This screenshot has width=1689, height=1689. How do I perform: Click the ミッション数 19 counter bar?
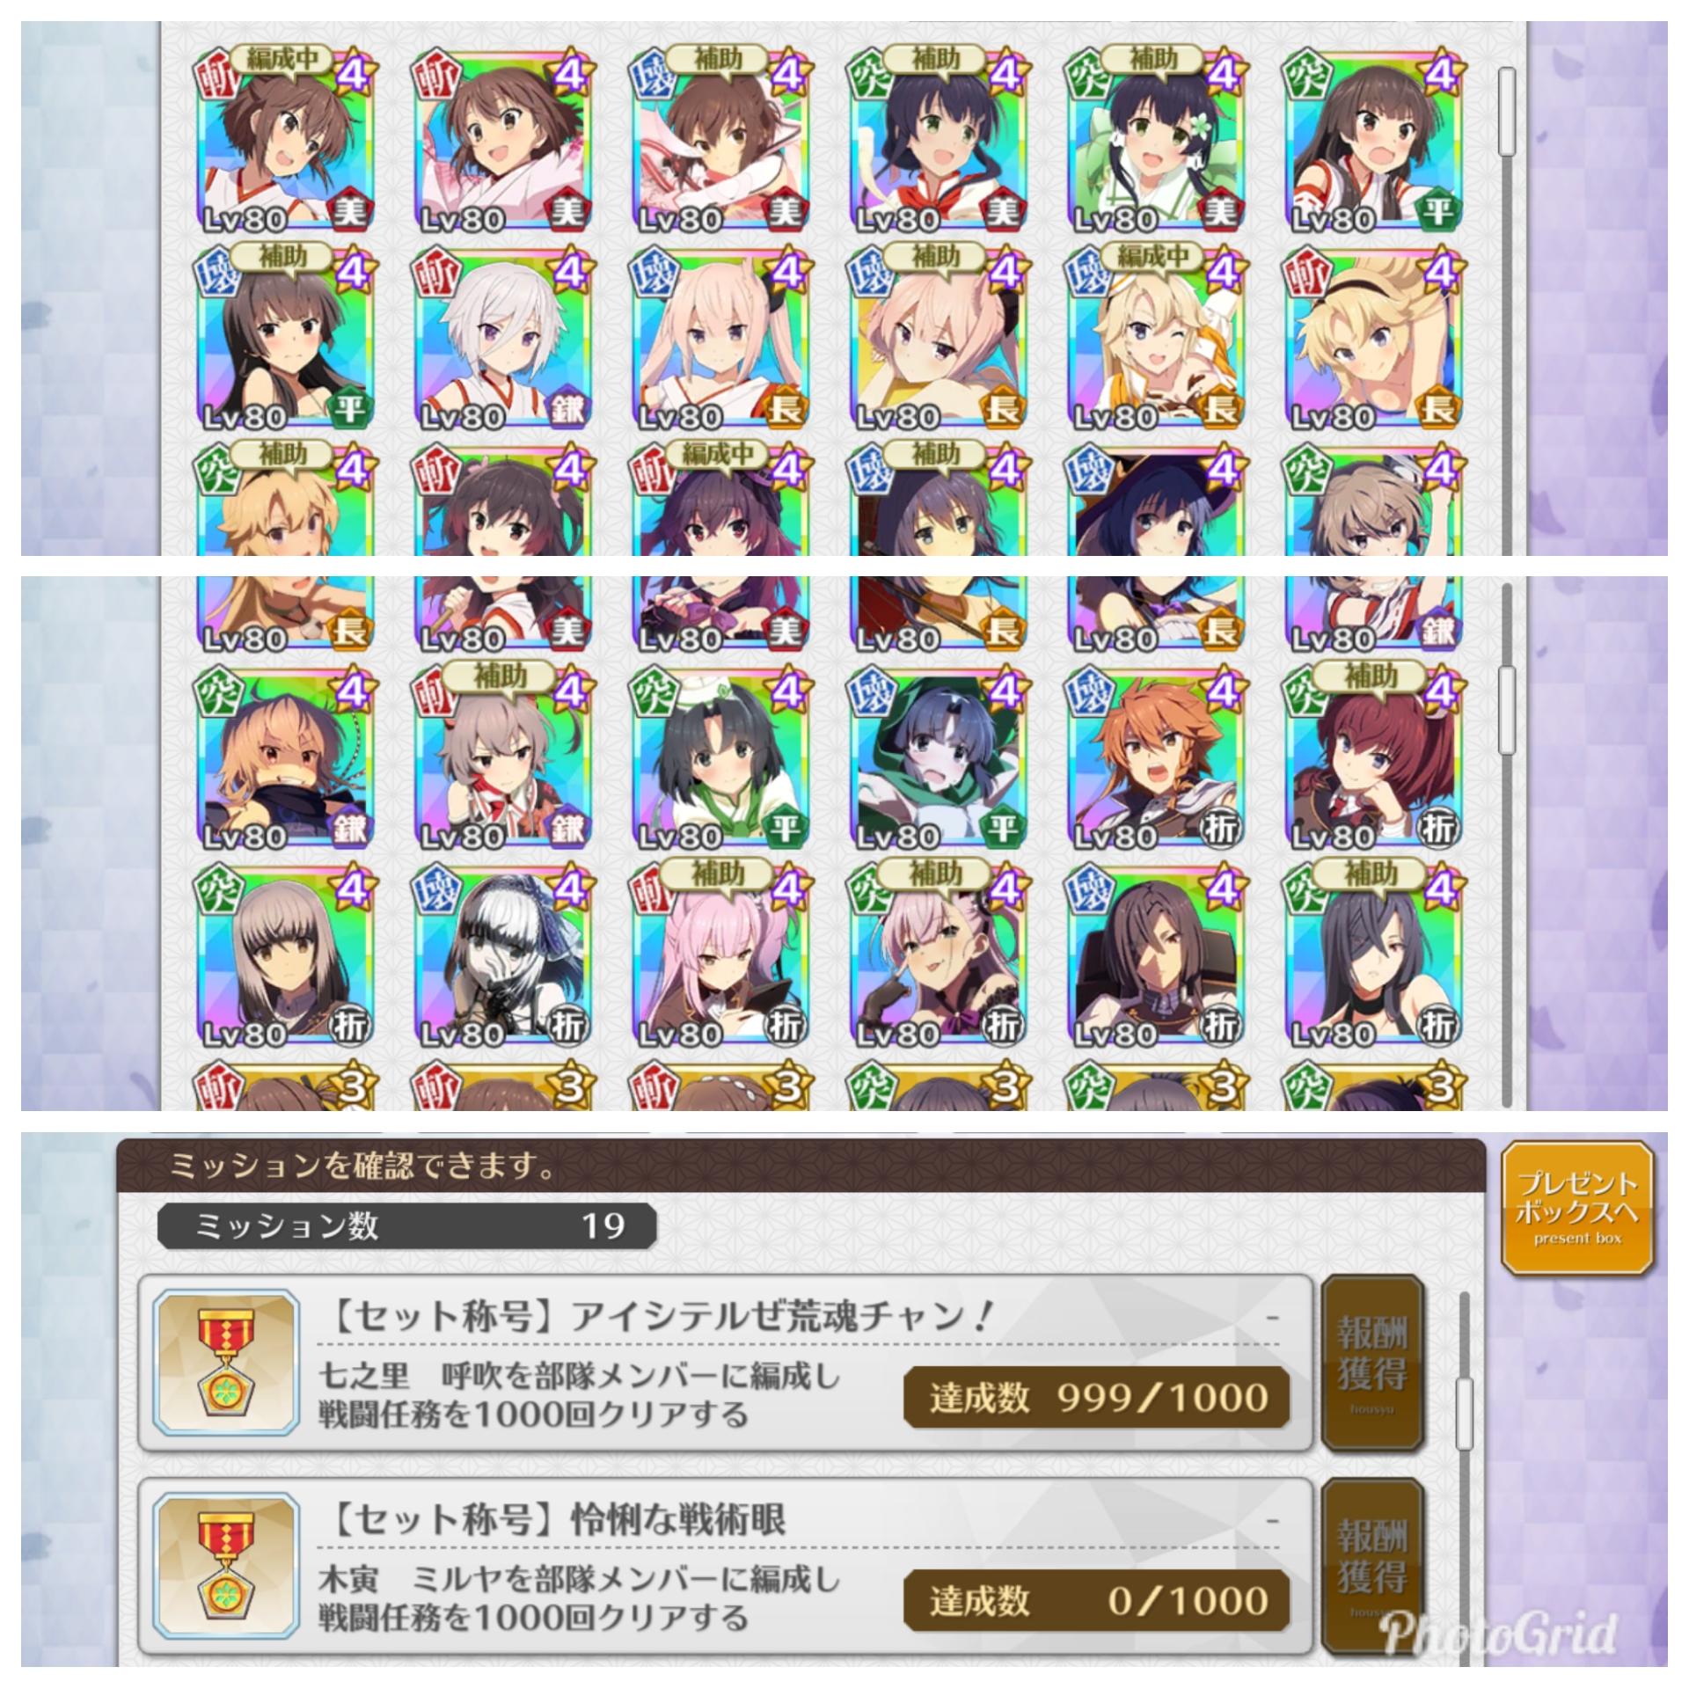point(406,1225)
